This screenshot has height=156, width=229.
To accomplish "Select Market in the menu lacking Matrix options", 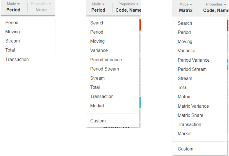I will click(x=97, y=106).
